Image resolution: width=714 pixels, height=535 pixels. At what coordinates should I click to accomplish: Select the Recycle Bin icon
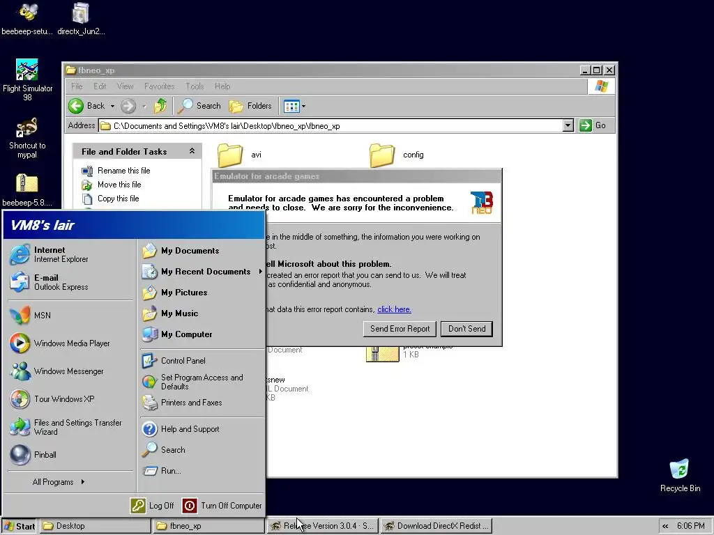tap(680, 475)
